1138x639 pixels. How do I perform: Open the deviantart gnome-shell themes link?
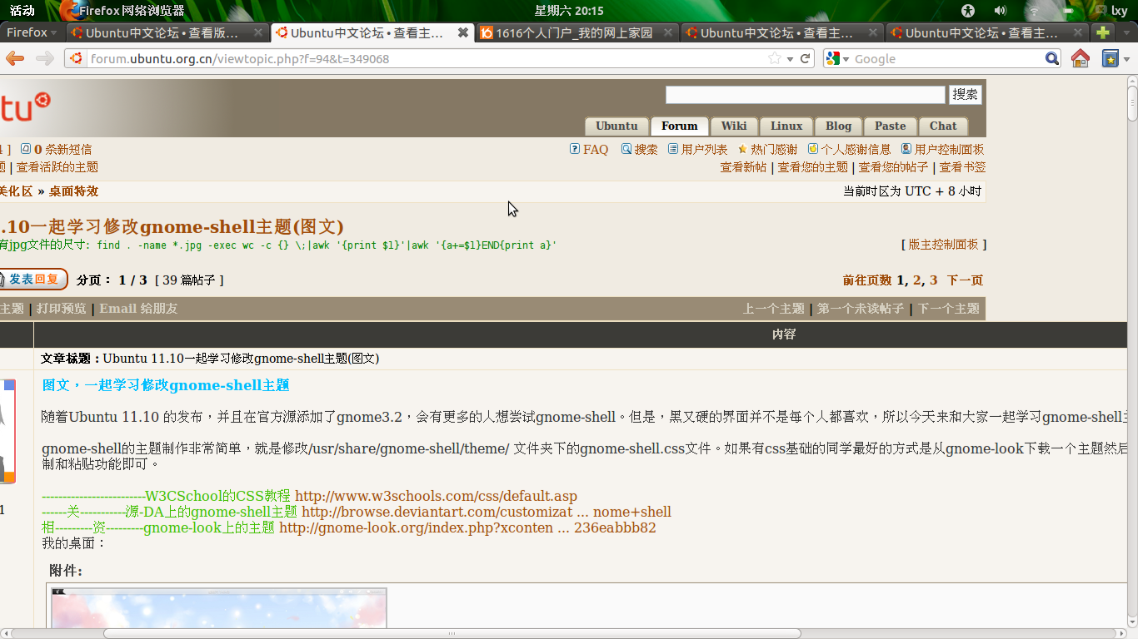(487, 512)
